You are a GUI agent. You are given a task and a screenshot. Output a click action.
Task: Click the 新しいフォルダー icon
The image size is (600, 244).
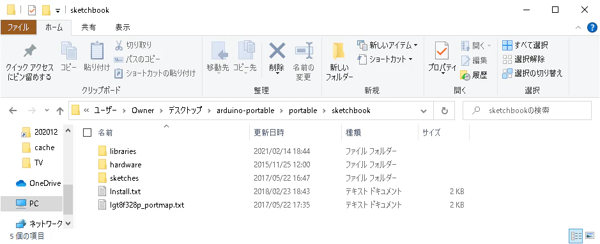pos(339,50)
